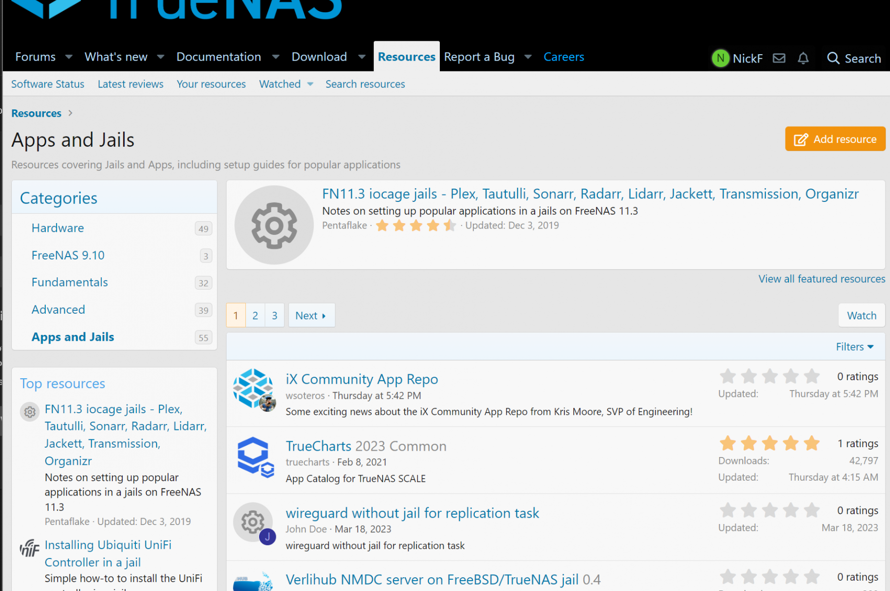Screen dimensions: 890x591
Task: Open wsoteros small avatar on iX icon
Action: (267, 403)
